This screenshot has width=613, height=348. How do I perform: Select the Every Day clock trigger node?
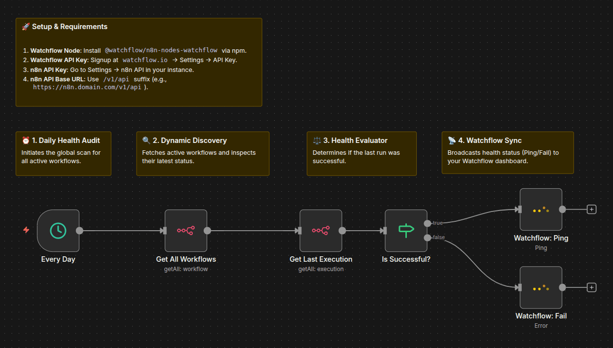[x=58, y=230]
